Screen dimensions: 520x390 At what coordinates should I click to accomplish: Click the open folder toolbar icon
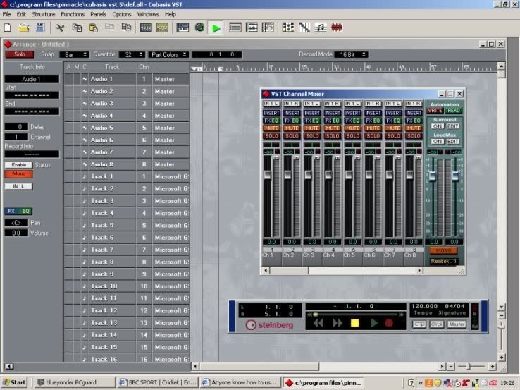click(23, 28)
